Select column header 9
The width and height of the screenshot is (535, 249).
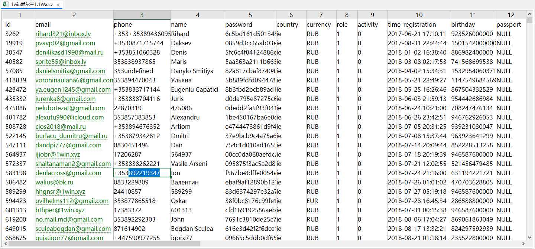pyautogui.click(x=373, y=15)
